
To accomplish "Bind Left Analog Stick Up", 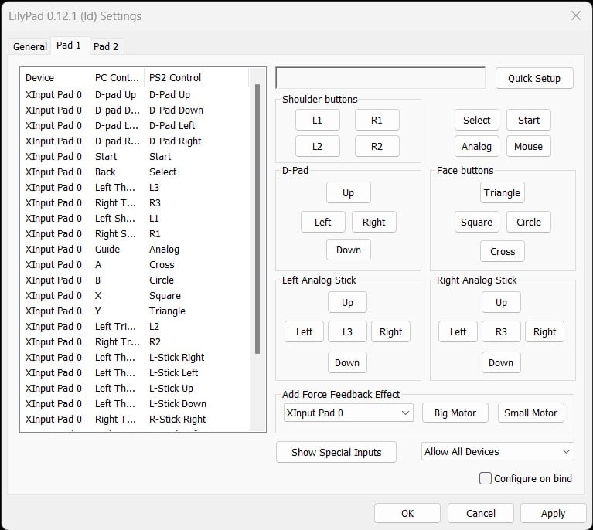I will [x=347, y=302].
